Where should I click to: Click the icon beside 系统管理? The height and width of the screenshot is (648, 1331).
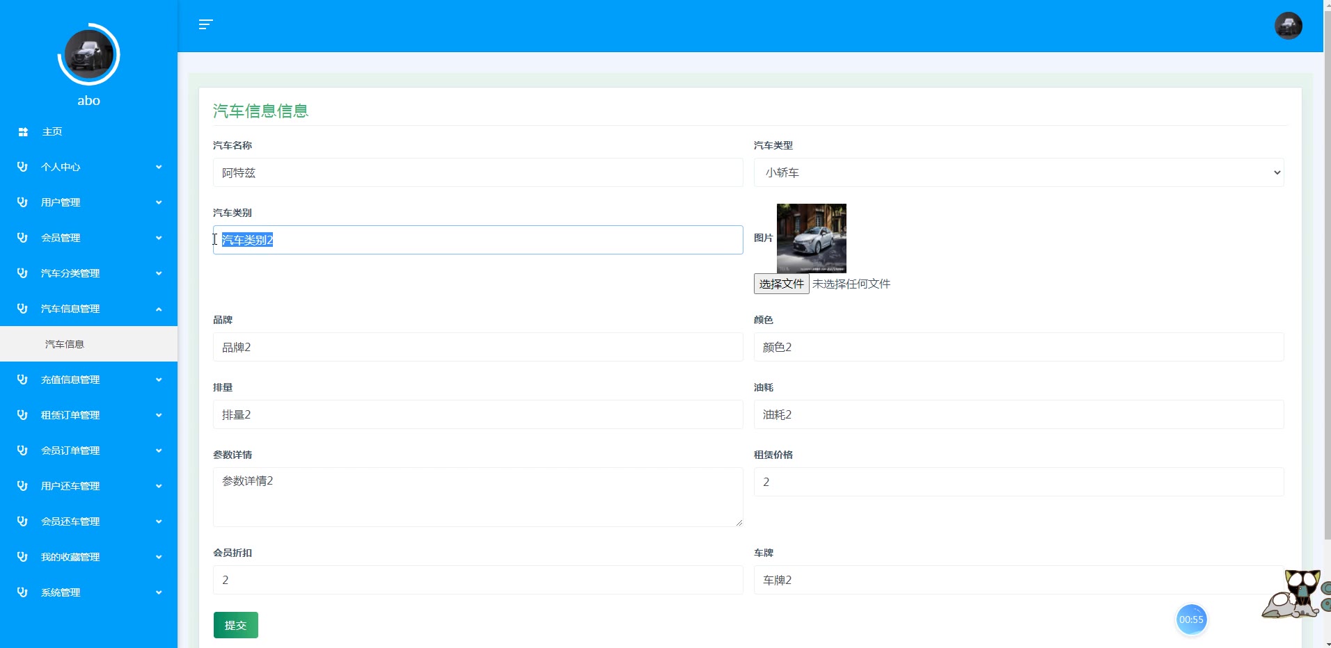(22, 592)
